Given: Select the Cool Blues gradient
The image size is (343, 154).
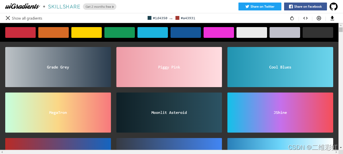Looking at the screenshot, I should tap(280, 67).
